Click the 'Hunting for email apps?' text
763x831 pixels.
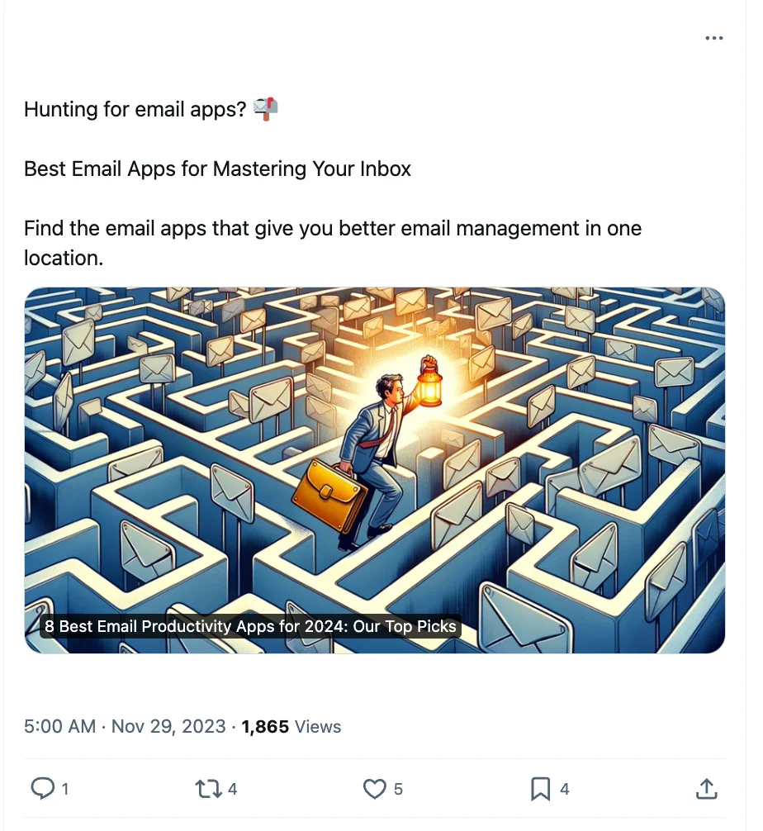pos(135,109)
